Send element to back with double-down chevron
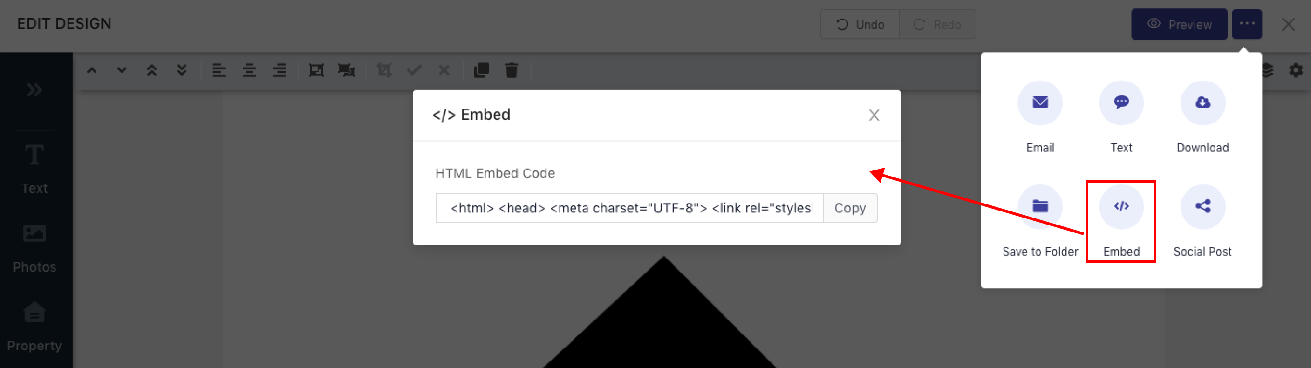Screen dimensions: 1311x368 [182, 70]
